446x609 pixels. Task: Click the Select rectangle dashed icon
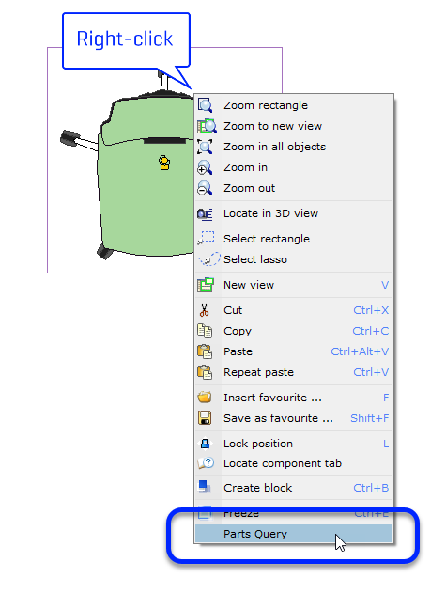207,238
